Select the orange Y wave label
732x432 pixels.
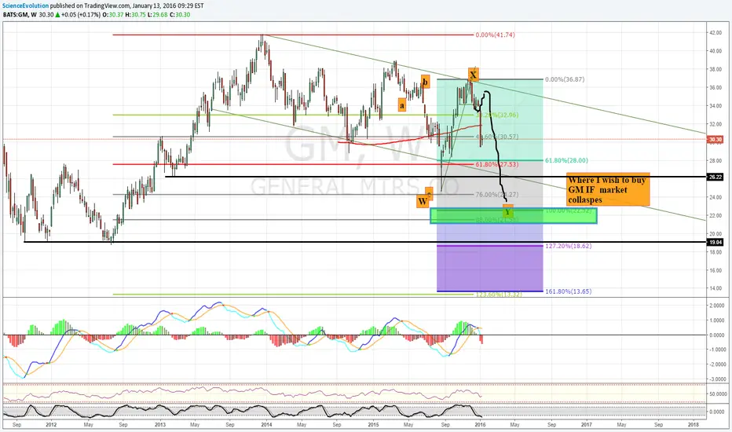(508, 211)
